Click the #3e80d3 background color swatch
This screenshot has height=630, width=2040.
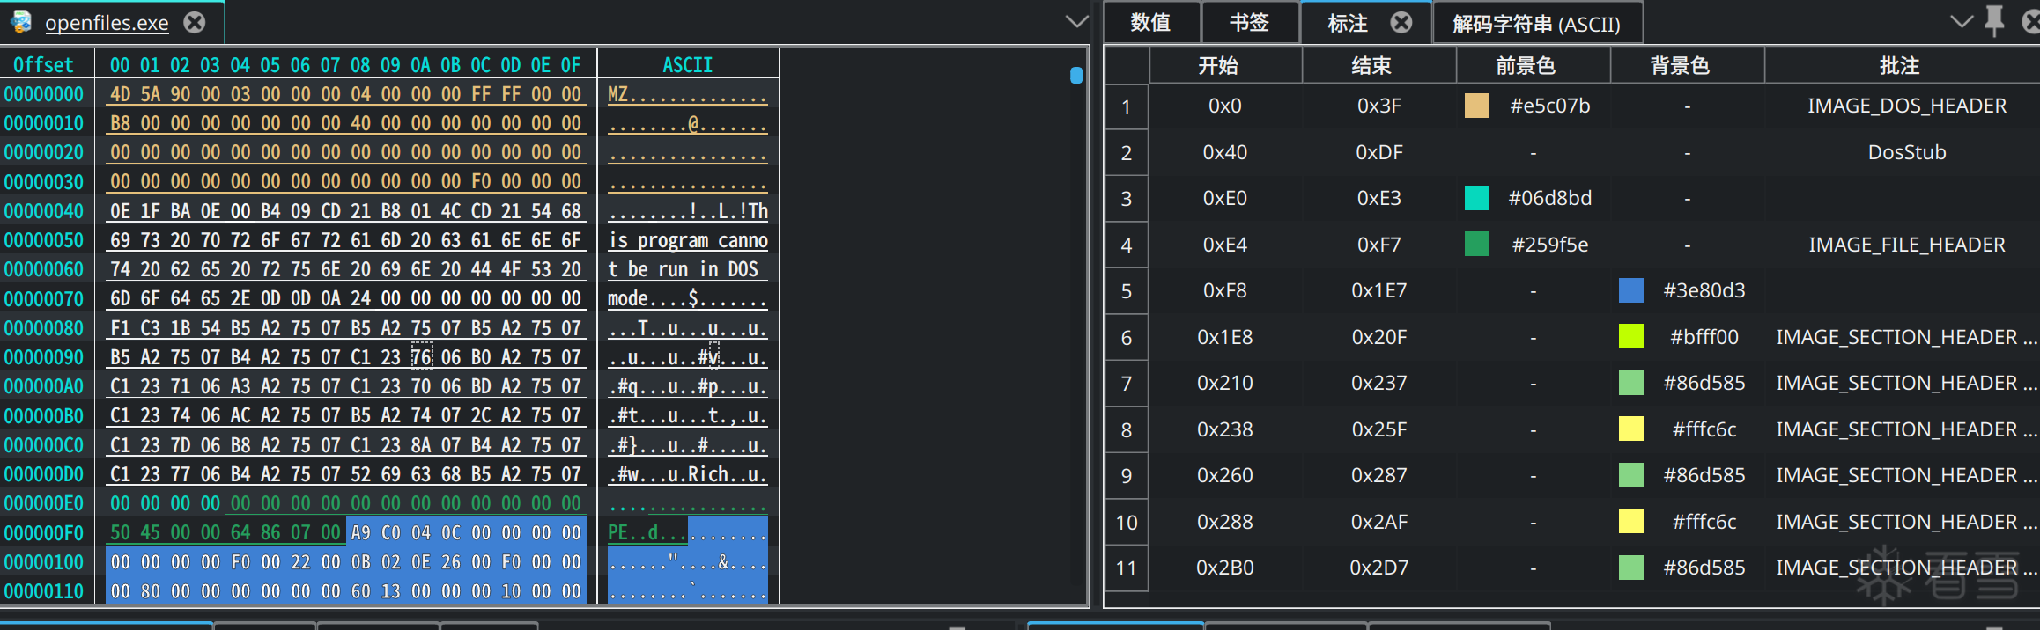tap(1630, 290)
